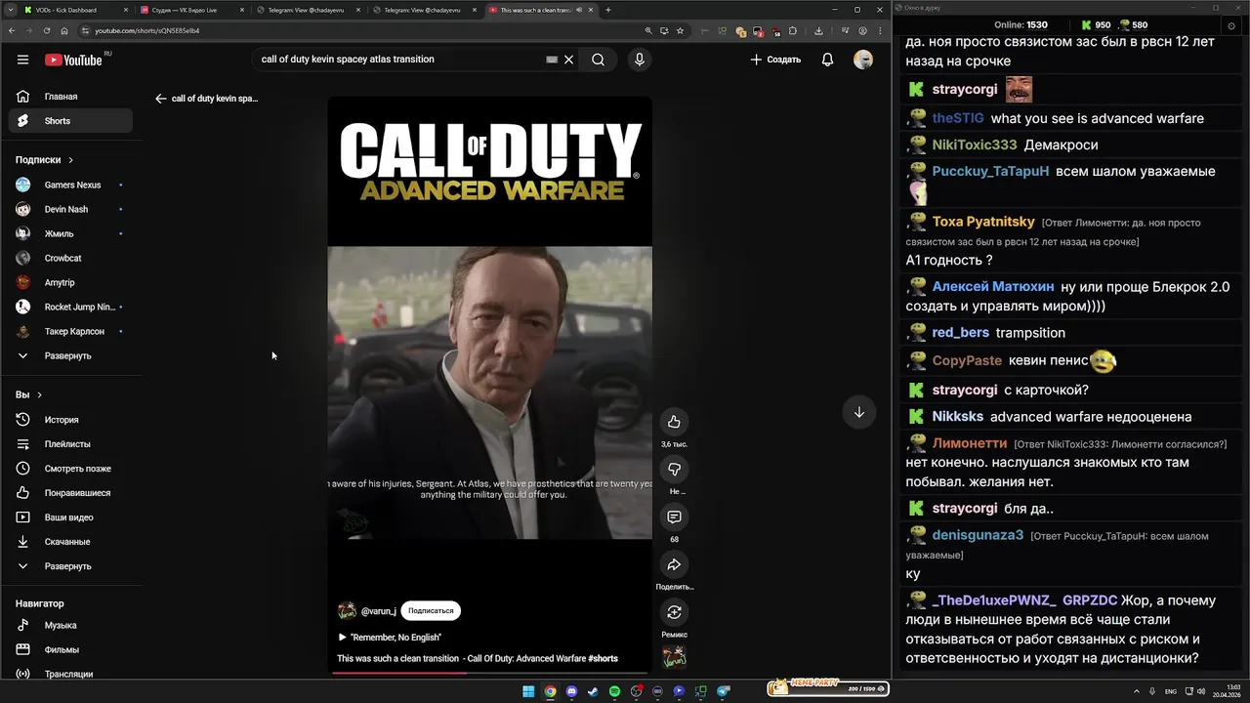Open new tab dropdown plus in Chrome
Image resolution: width=1250 pixels, height=703 pixels.
click(x=608, y=10)
